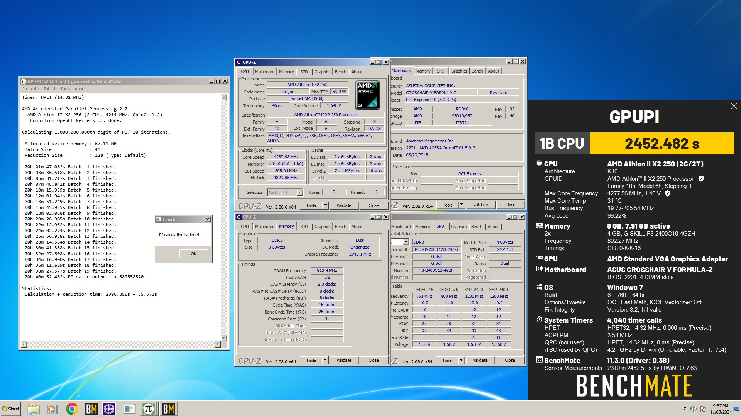The height and width of the screenshot is (417, 741).
Task: Open the Calculate menu in GPUPI
Action: (x=30, y=89)
